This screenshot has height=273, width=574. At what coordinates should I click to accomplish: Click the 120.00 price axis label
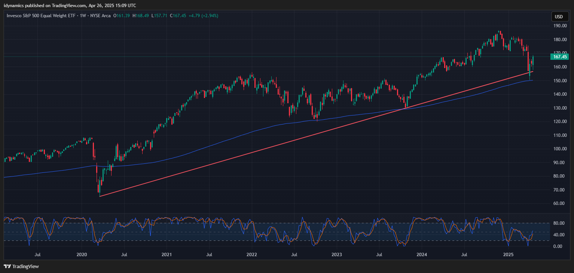tap(560, 122)
